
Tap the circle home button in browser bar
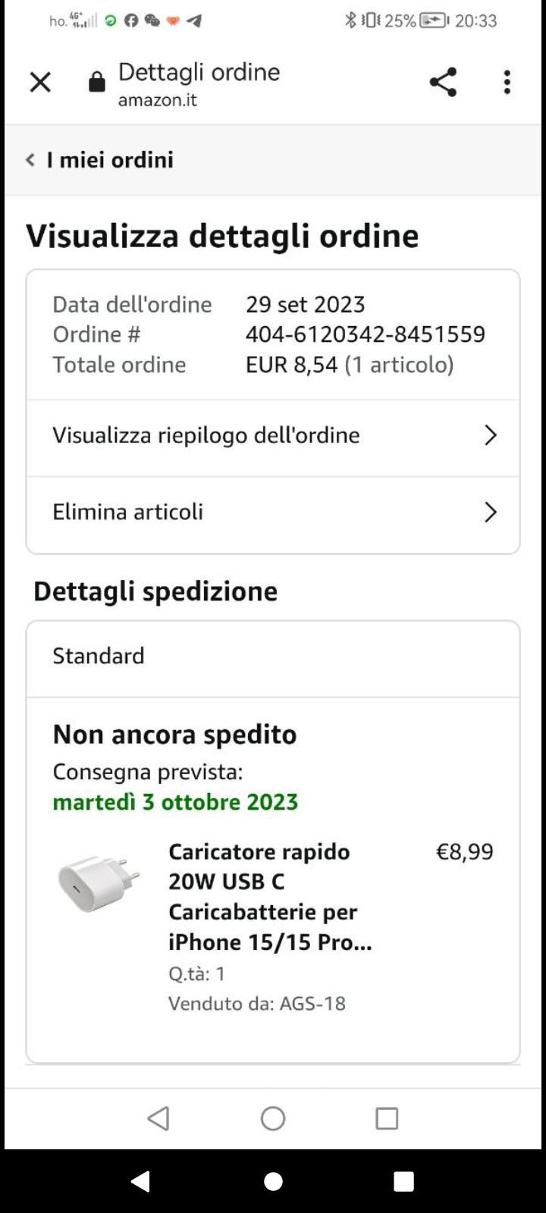point(273,1118)
